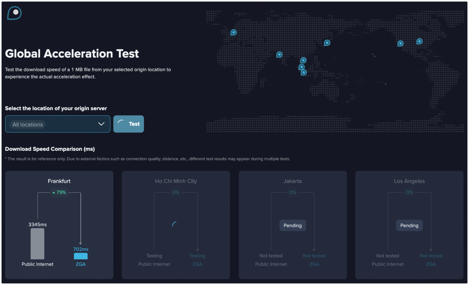Image resolution: width=469 pixels, height=285 pixels.
Task: Click the Frankfurt ZGA blue bar
Action: (x=81, y=256)
